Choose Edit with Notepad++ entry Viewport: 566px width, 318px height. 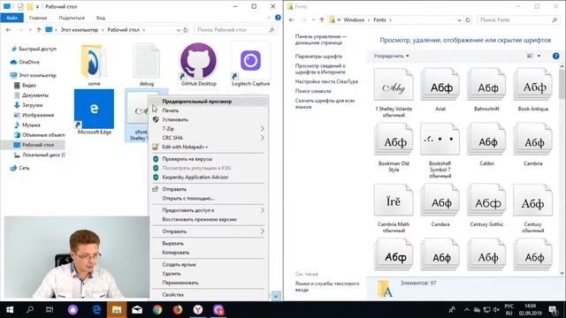[209, 147]
